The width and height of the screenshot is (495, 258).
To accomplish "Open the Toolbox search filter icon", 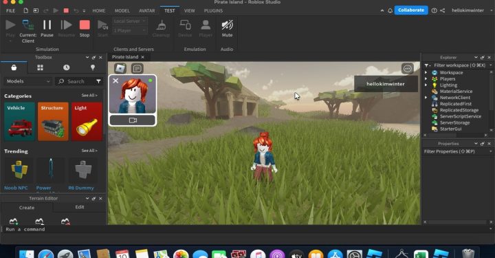I will pyautogui.click(x=98, y=81).
